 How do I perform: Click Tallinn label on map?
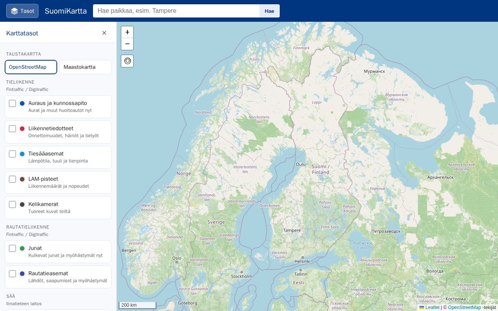[x=301, y=274]
